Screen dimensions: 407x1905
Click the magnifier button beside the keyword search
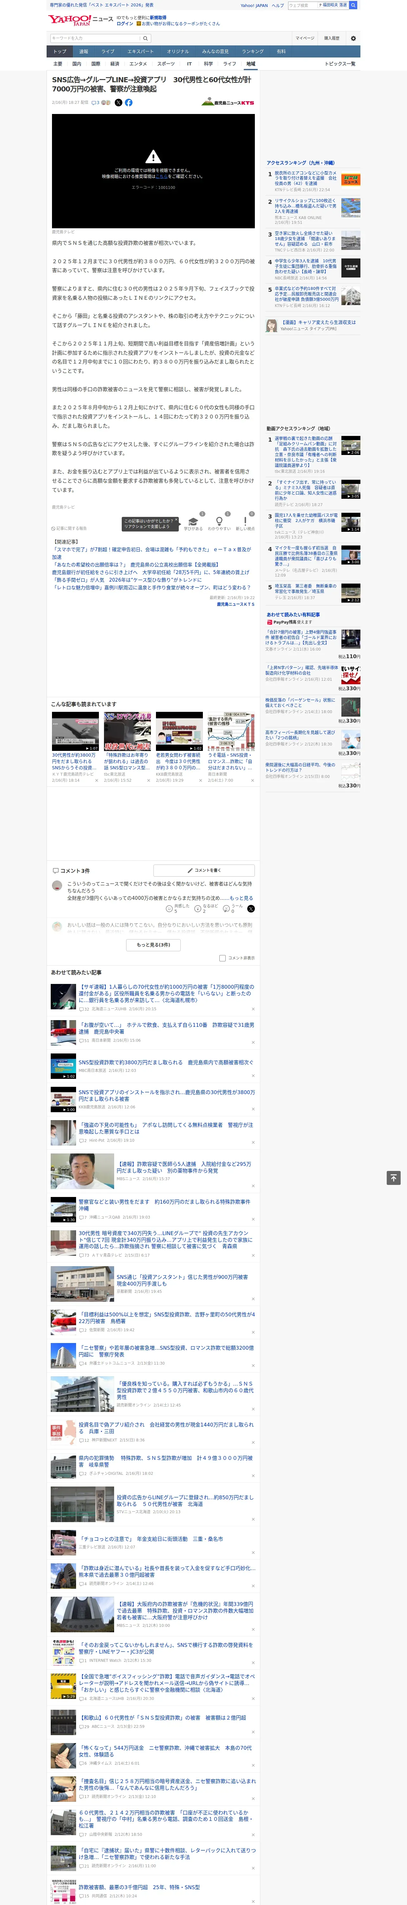point(145,38)
